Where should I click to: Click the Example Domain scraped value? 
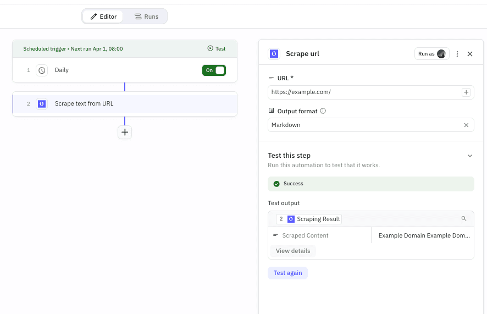(x=424, y=235)
